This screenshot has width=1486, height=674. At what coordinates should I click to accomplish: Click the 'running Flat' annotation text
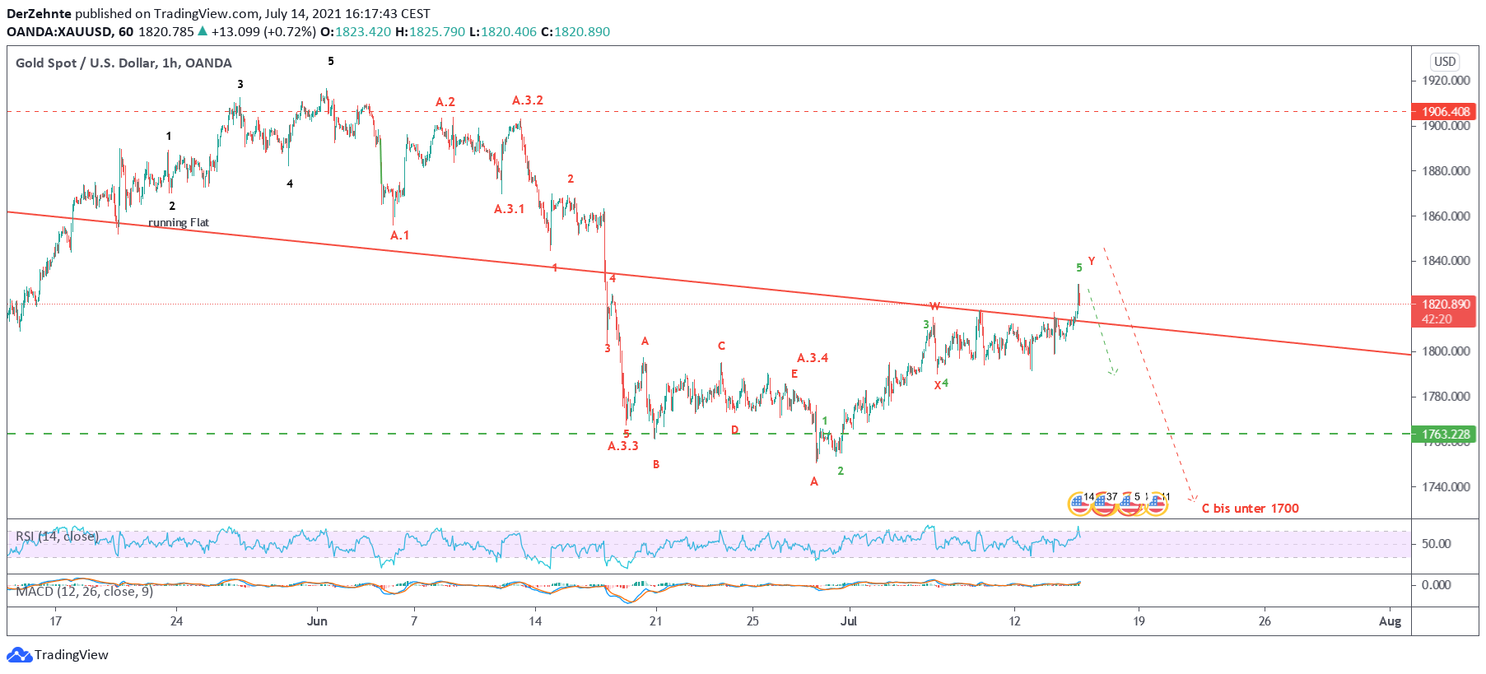point(179,222)
